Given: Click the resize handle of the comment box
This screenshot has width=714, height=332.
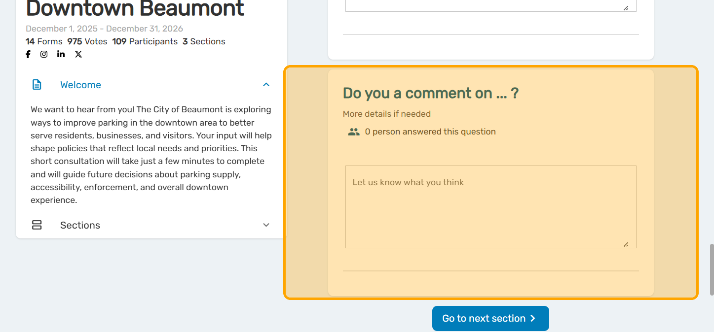Looking at the screenshot, I should (626, 244).
